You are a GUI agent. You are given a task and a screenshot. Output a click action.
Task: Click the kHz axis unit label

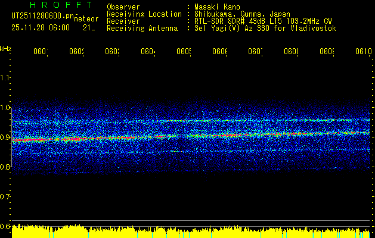pos(6,49)
